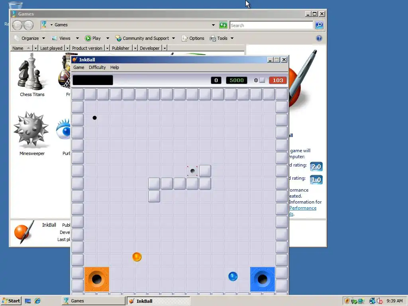
Task: Click the Performance link in Games window
Action: point(303,208)
